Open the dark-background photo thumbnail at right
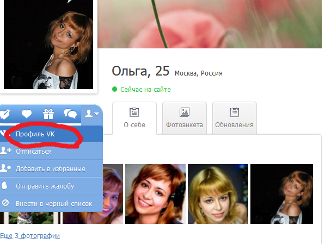325x244 pixels. click(281, 194)
